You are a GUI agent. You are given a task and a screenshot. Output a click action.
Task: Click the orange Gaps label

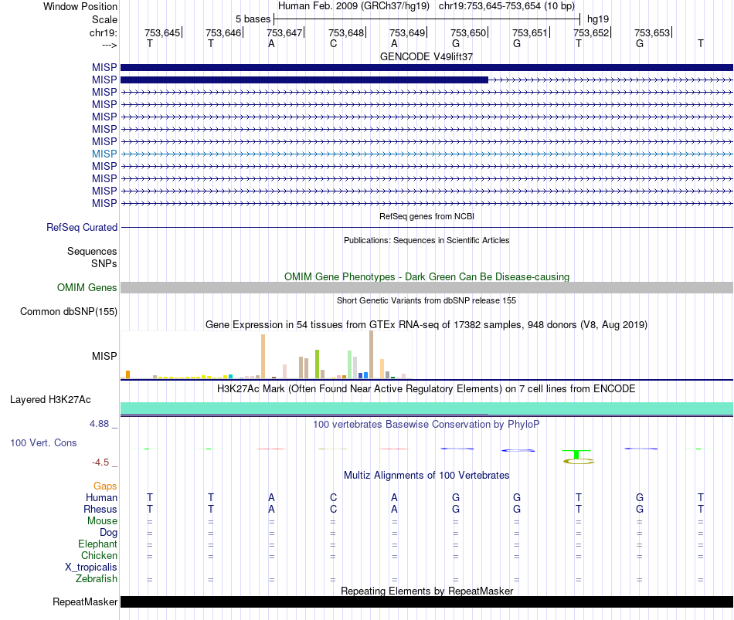point(105,486)
